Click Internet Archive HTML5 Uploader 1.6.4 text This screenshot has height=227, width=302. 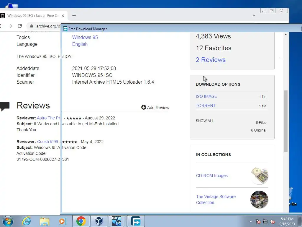click(113, 82)
